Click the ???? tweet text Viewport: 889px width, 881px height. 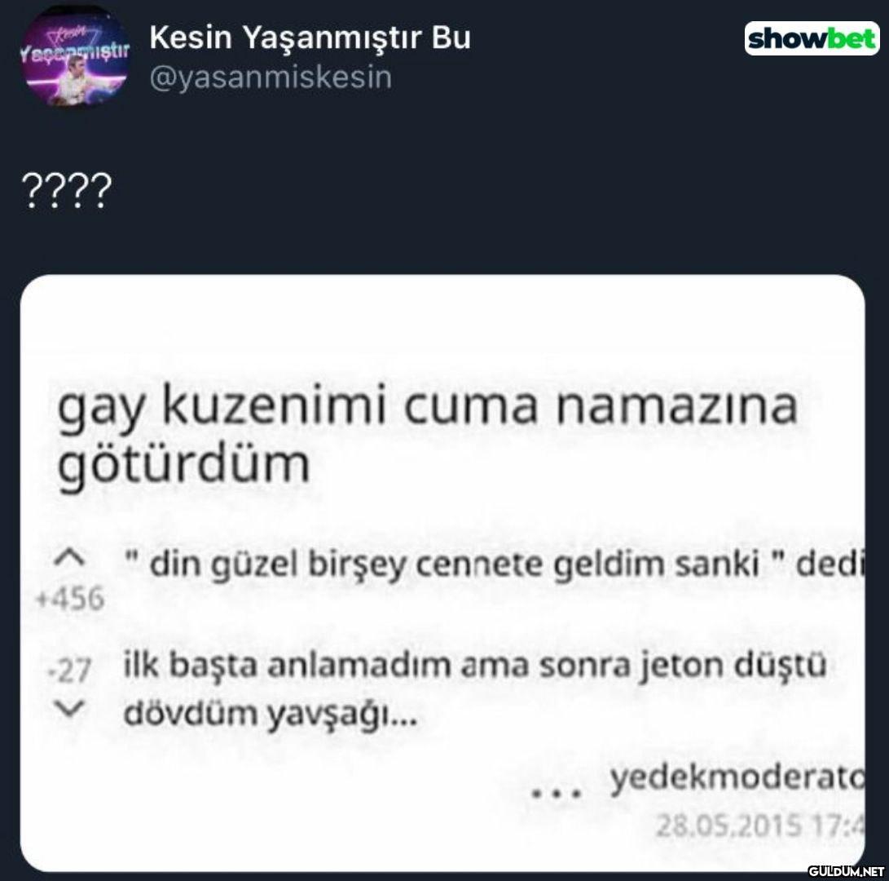click(66, 192)
